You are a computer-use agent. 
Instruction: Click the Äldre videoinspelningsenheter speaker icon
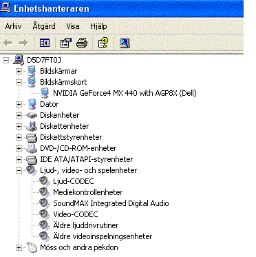pos(45,237)
